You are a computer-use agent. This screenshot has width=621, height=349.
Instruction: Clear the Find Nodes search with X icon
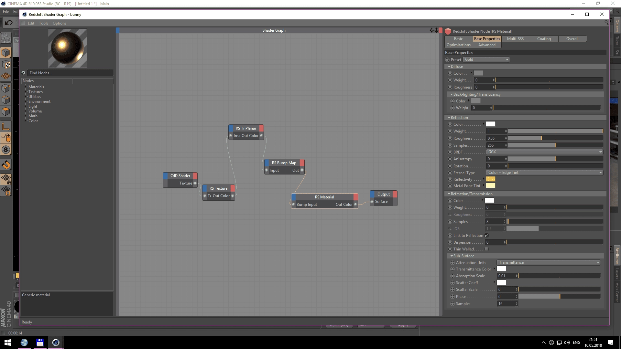[x=23, y=73]
